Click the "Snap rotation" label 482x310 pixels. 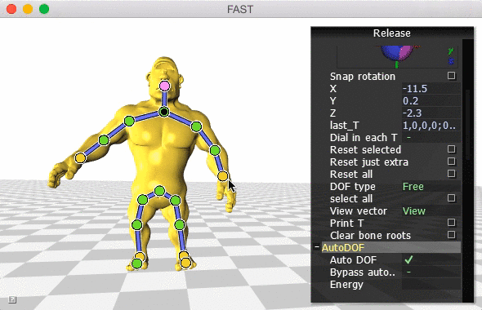tap(363, 76)
